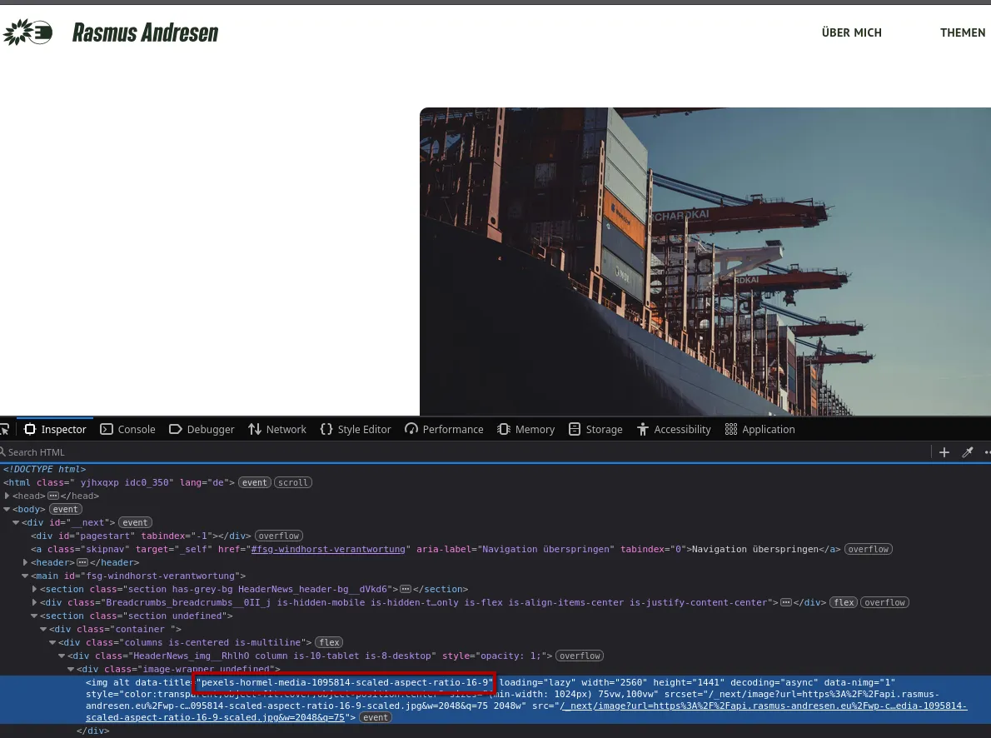
Task: Click the Performance gauge icon
Action: (411, 430)
